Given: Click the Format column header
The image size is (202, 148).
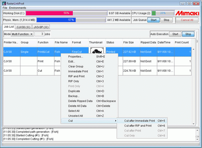Looking at the screenshot, I should click(x=80, y=43).
